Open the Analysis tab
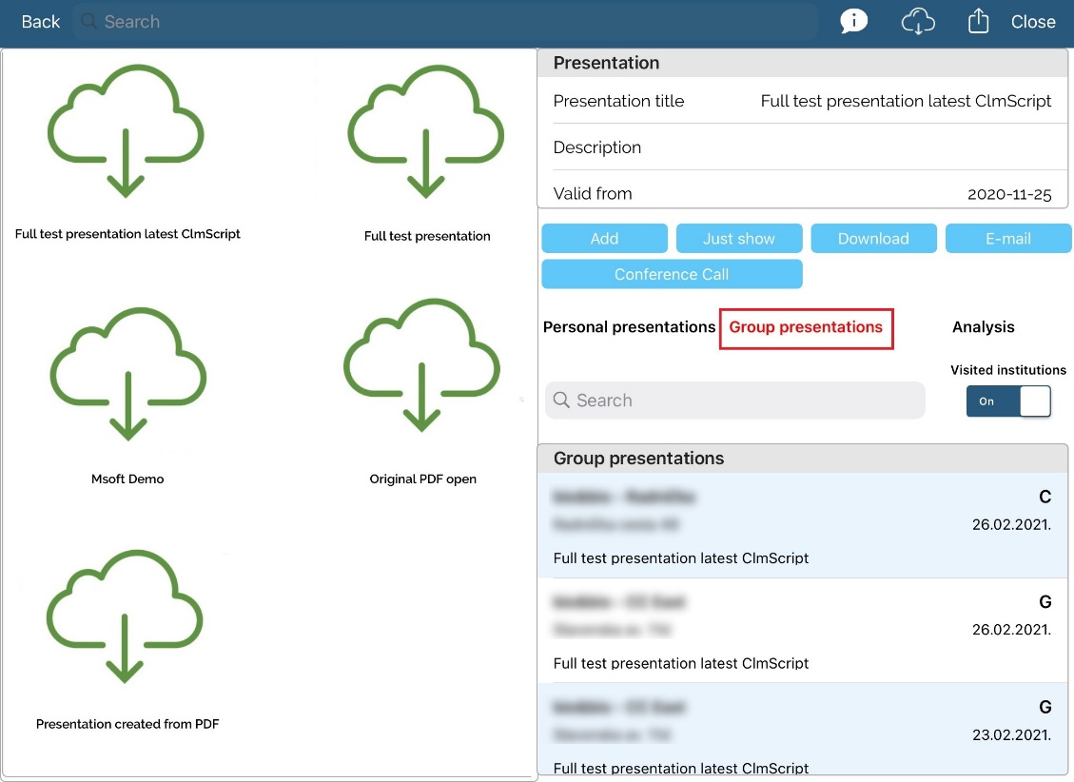Viewport: 1074px width, 782px height. coord(983,327)
